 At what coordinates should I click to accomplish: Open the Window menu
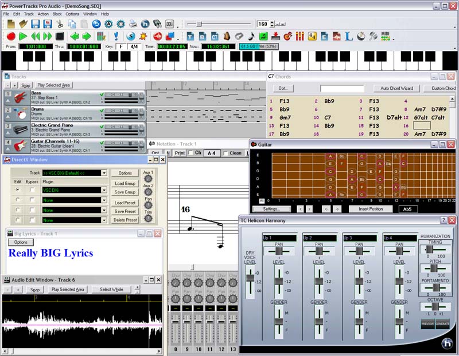click(90, 14)
